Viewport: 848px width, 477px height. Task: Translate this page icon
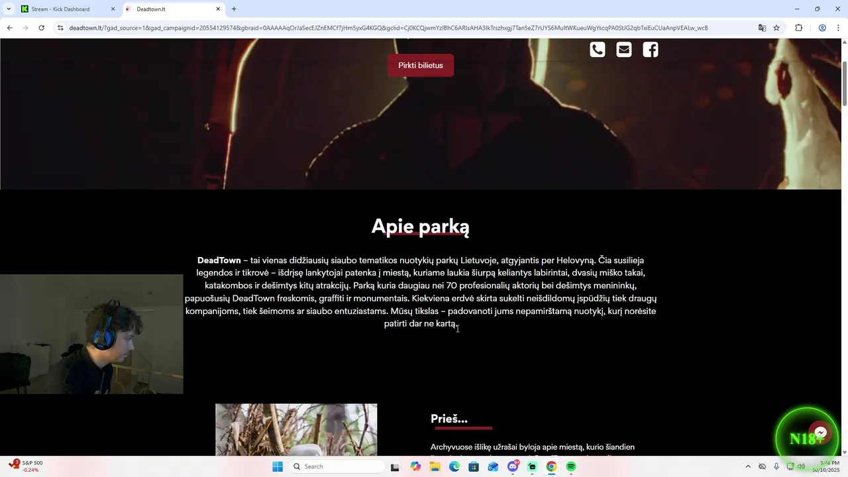[762, 28]
